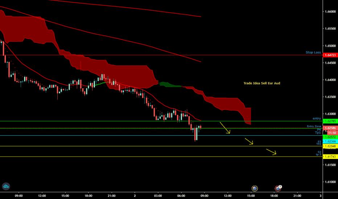Image resolution: width=338 pixels, height=199 pixels.
Task: Select the 'Stop Loss' line label
Action: pos(313,52)
